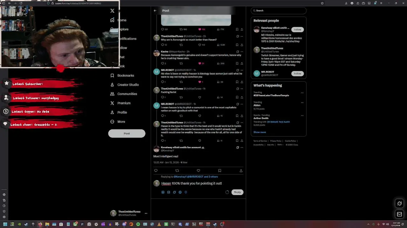
Task: Tag location in the reply composer
Action: [x=186, y=192]
